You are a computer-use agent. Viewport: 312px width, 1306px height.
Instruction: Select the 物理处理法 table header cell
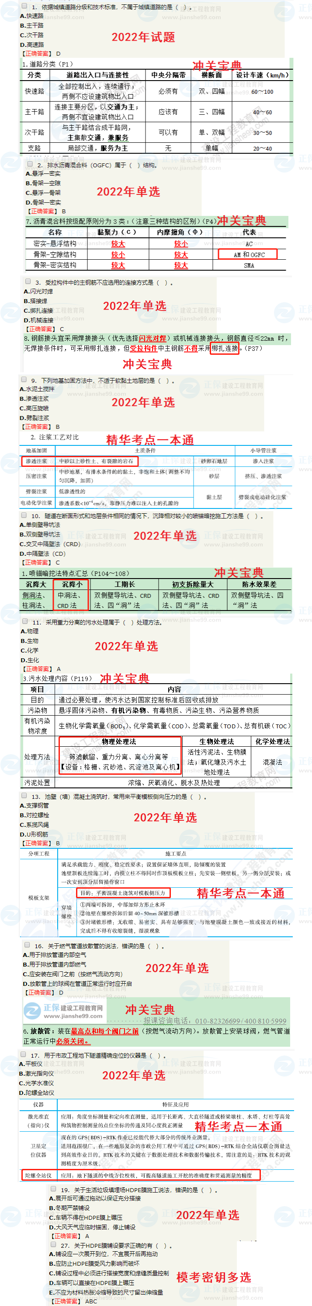coord(119,741)
